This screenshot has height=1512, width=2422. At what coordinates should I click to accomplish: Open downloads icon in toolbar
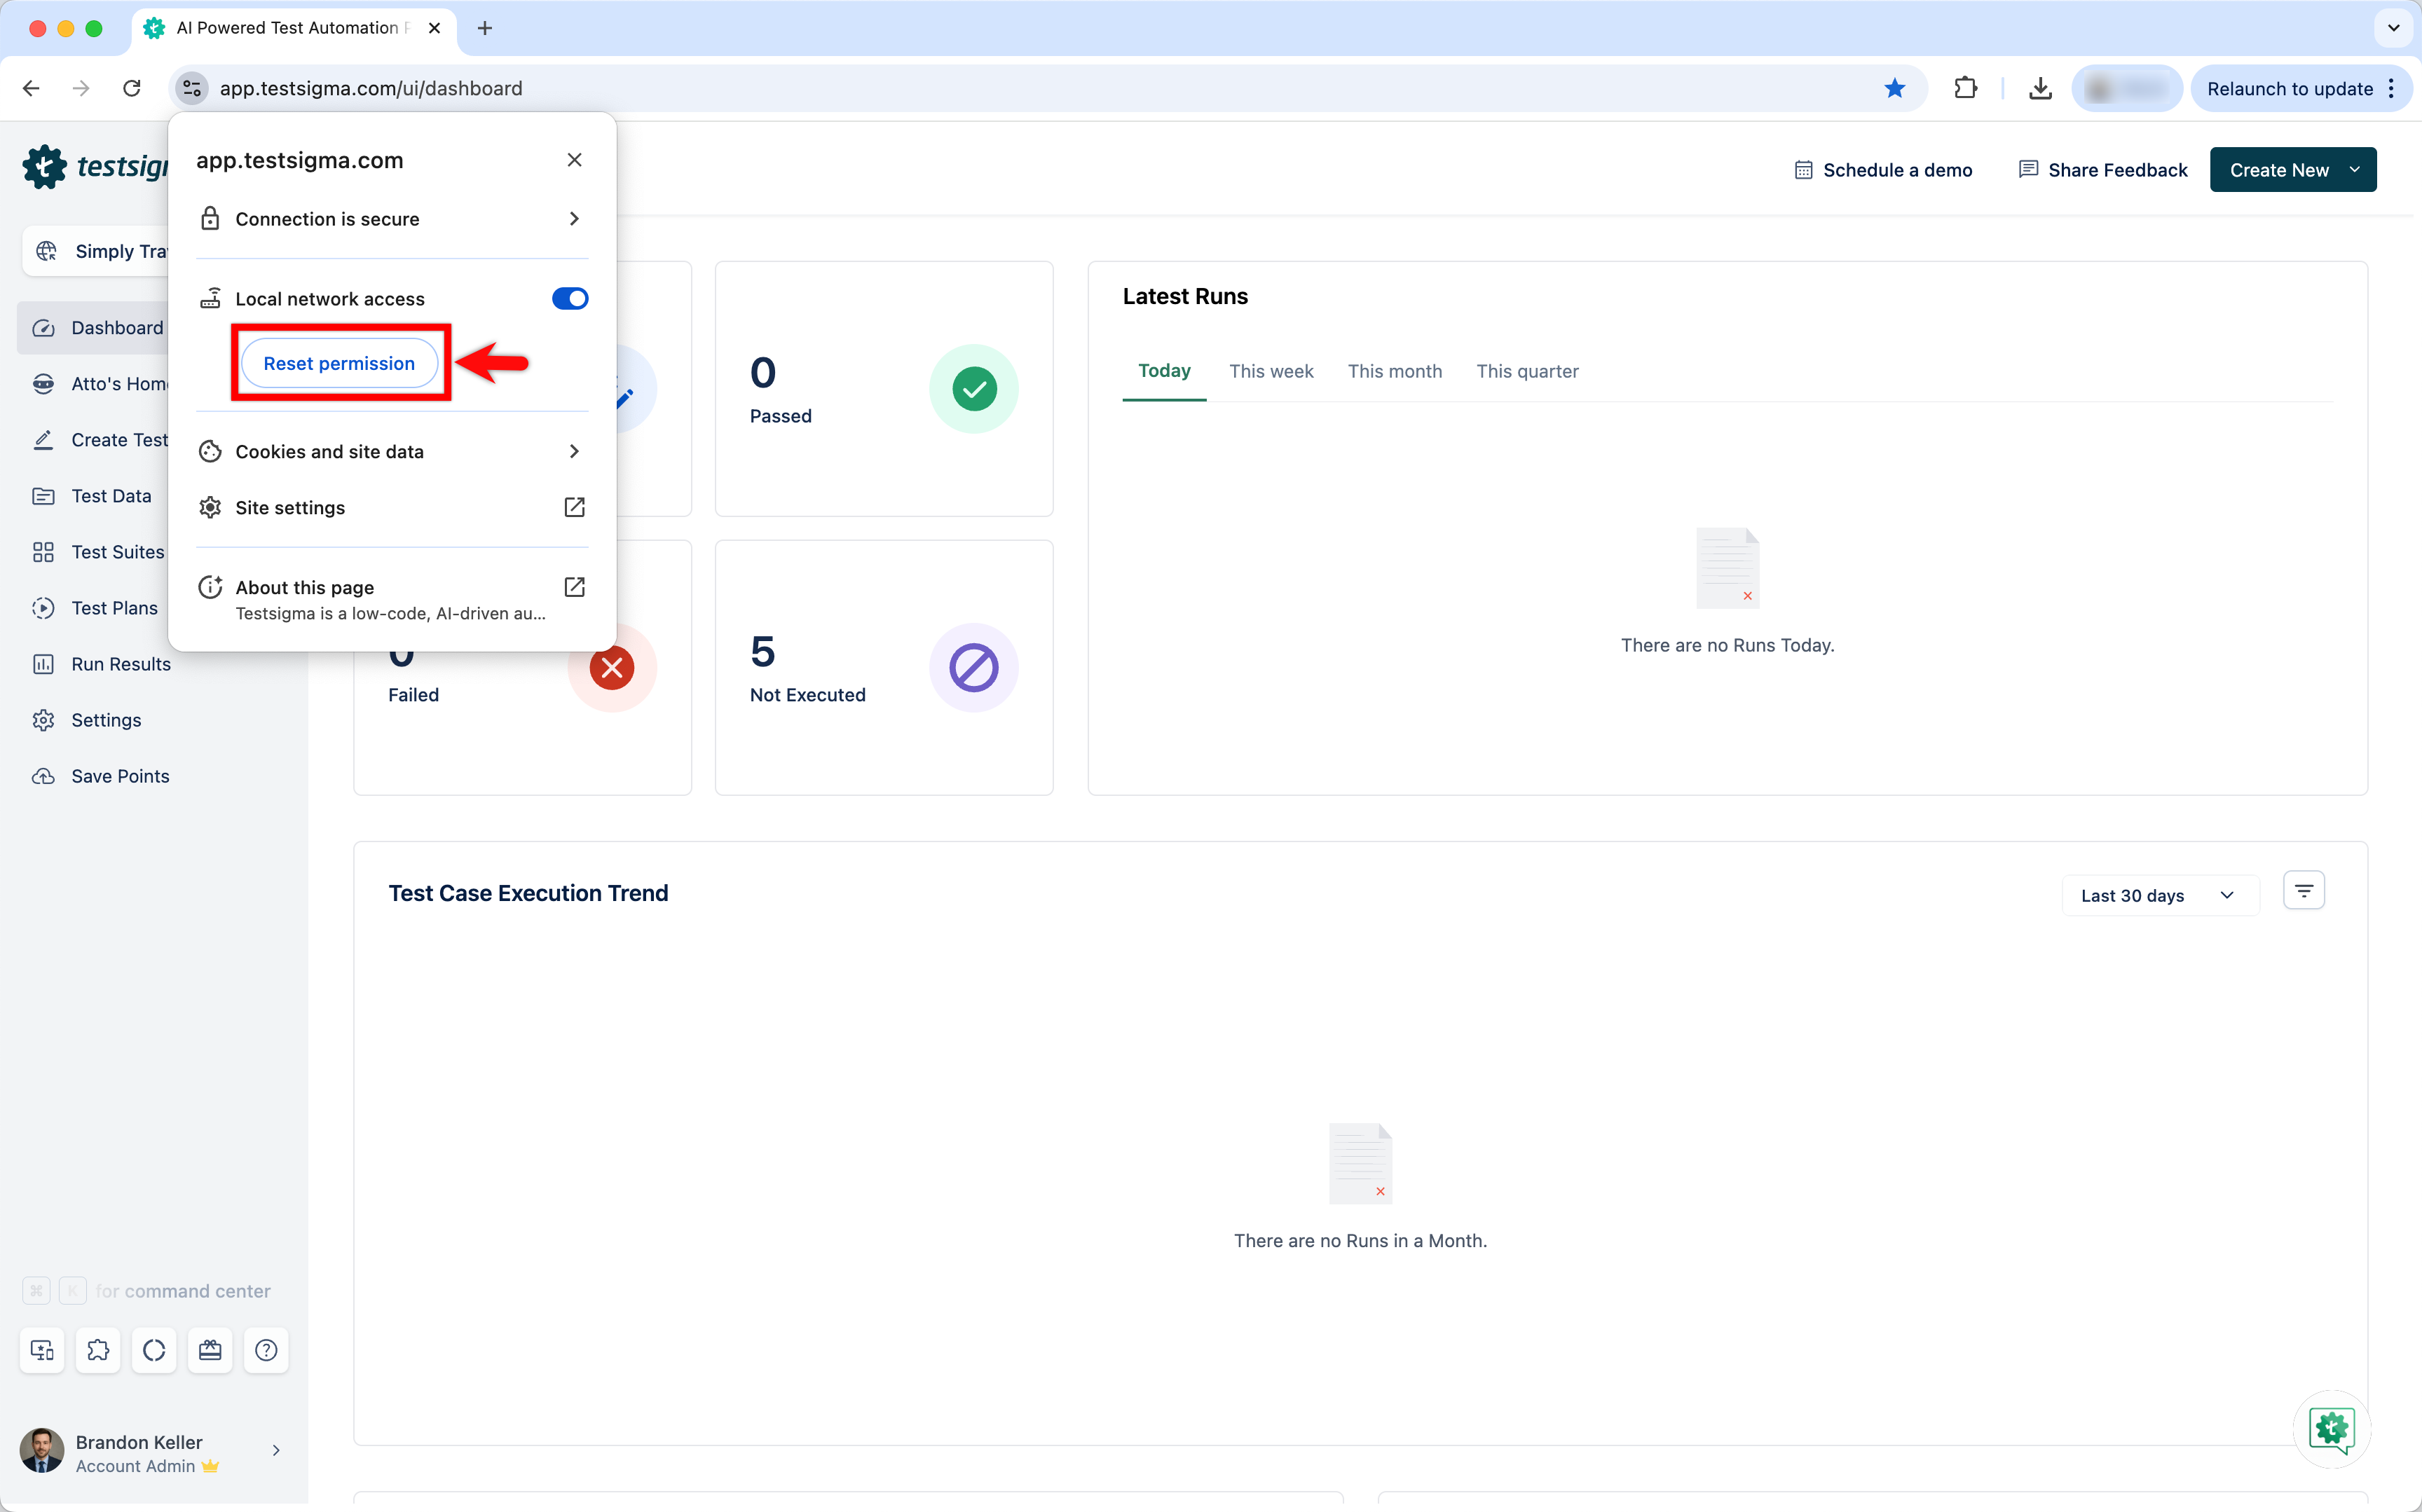pyautogui.click(x=2040, y=88)
